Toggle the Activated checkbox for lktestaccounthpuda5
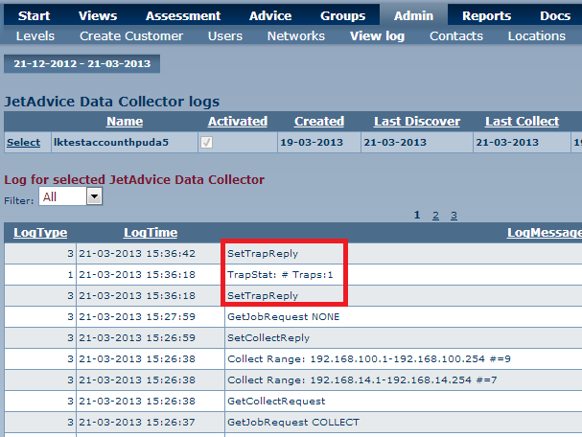 [206, 143]
